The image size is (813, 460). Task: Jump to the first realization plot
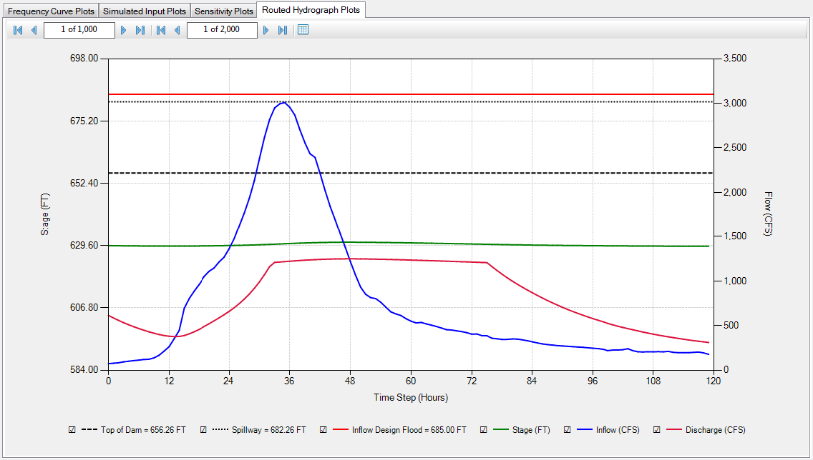[x=17, y=30]
